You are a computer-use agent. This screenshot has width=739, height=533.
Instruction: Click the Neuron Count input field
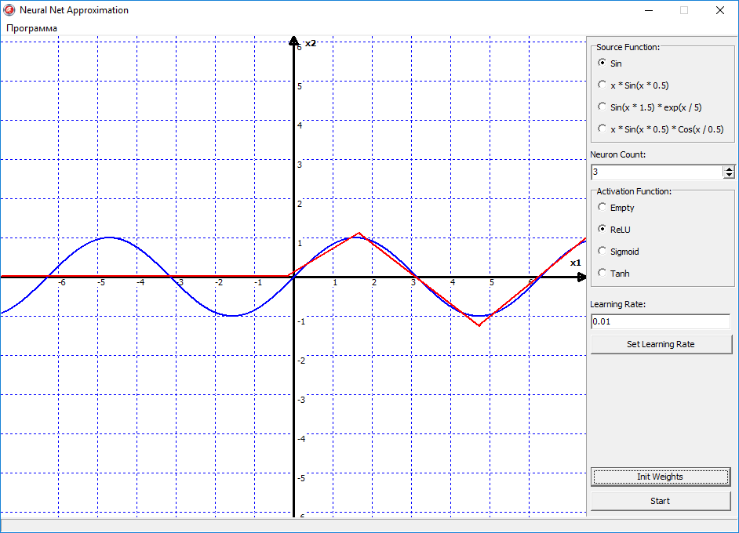pos(657,172)
